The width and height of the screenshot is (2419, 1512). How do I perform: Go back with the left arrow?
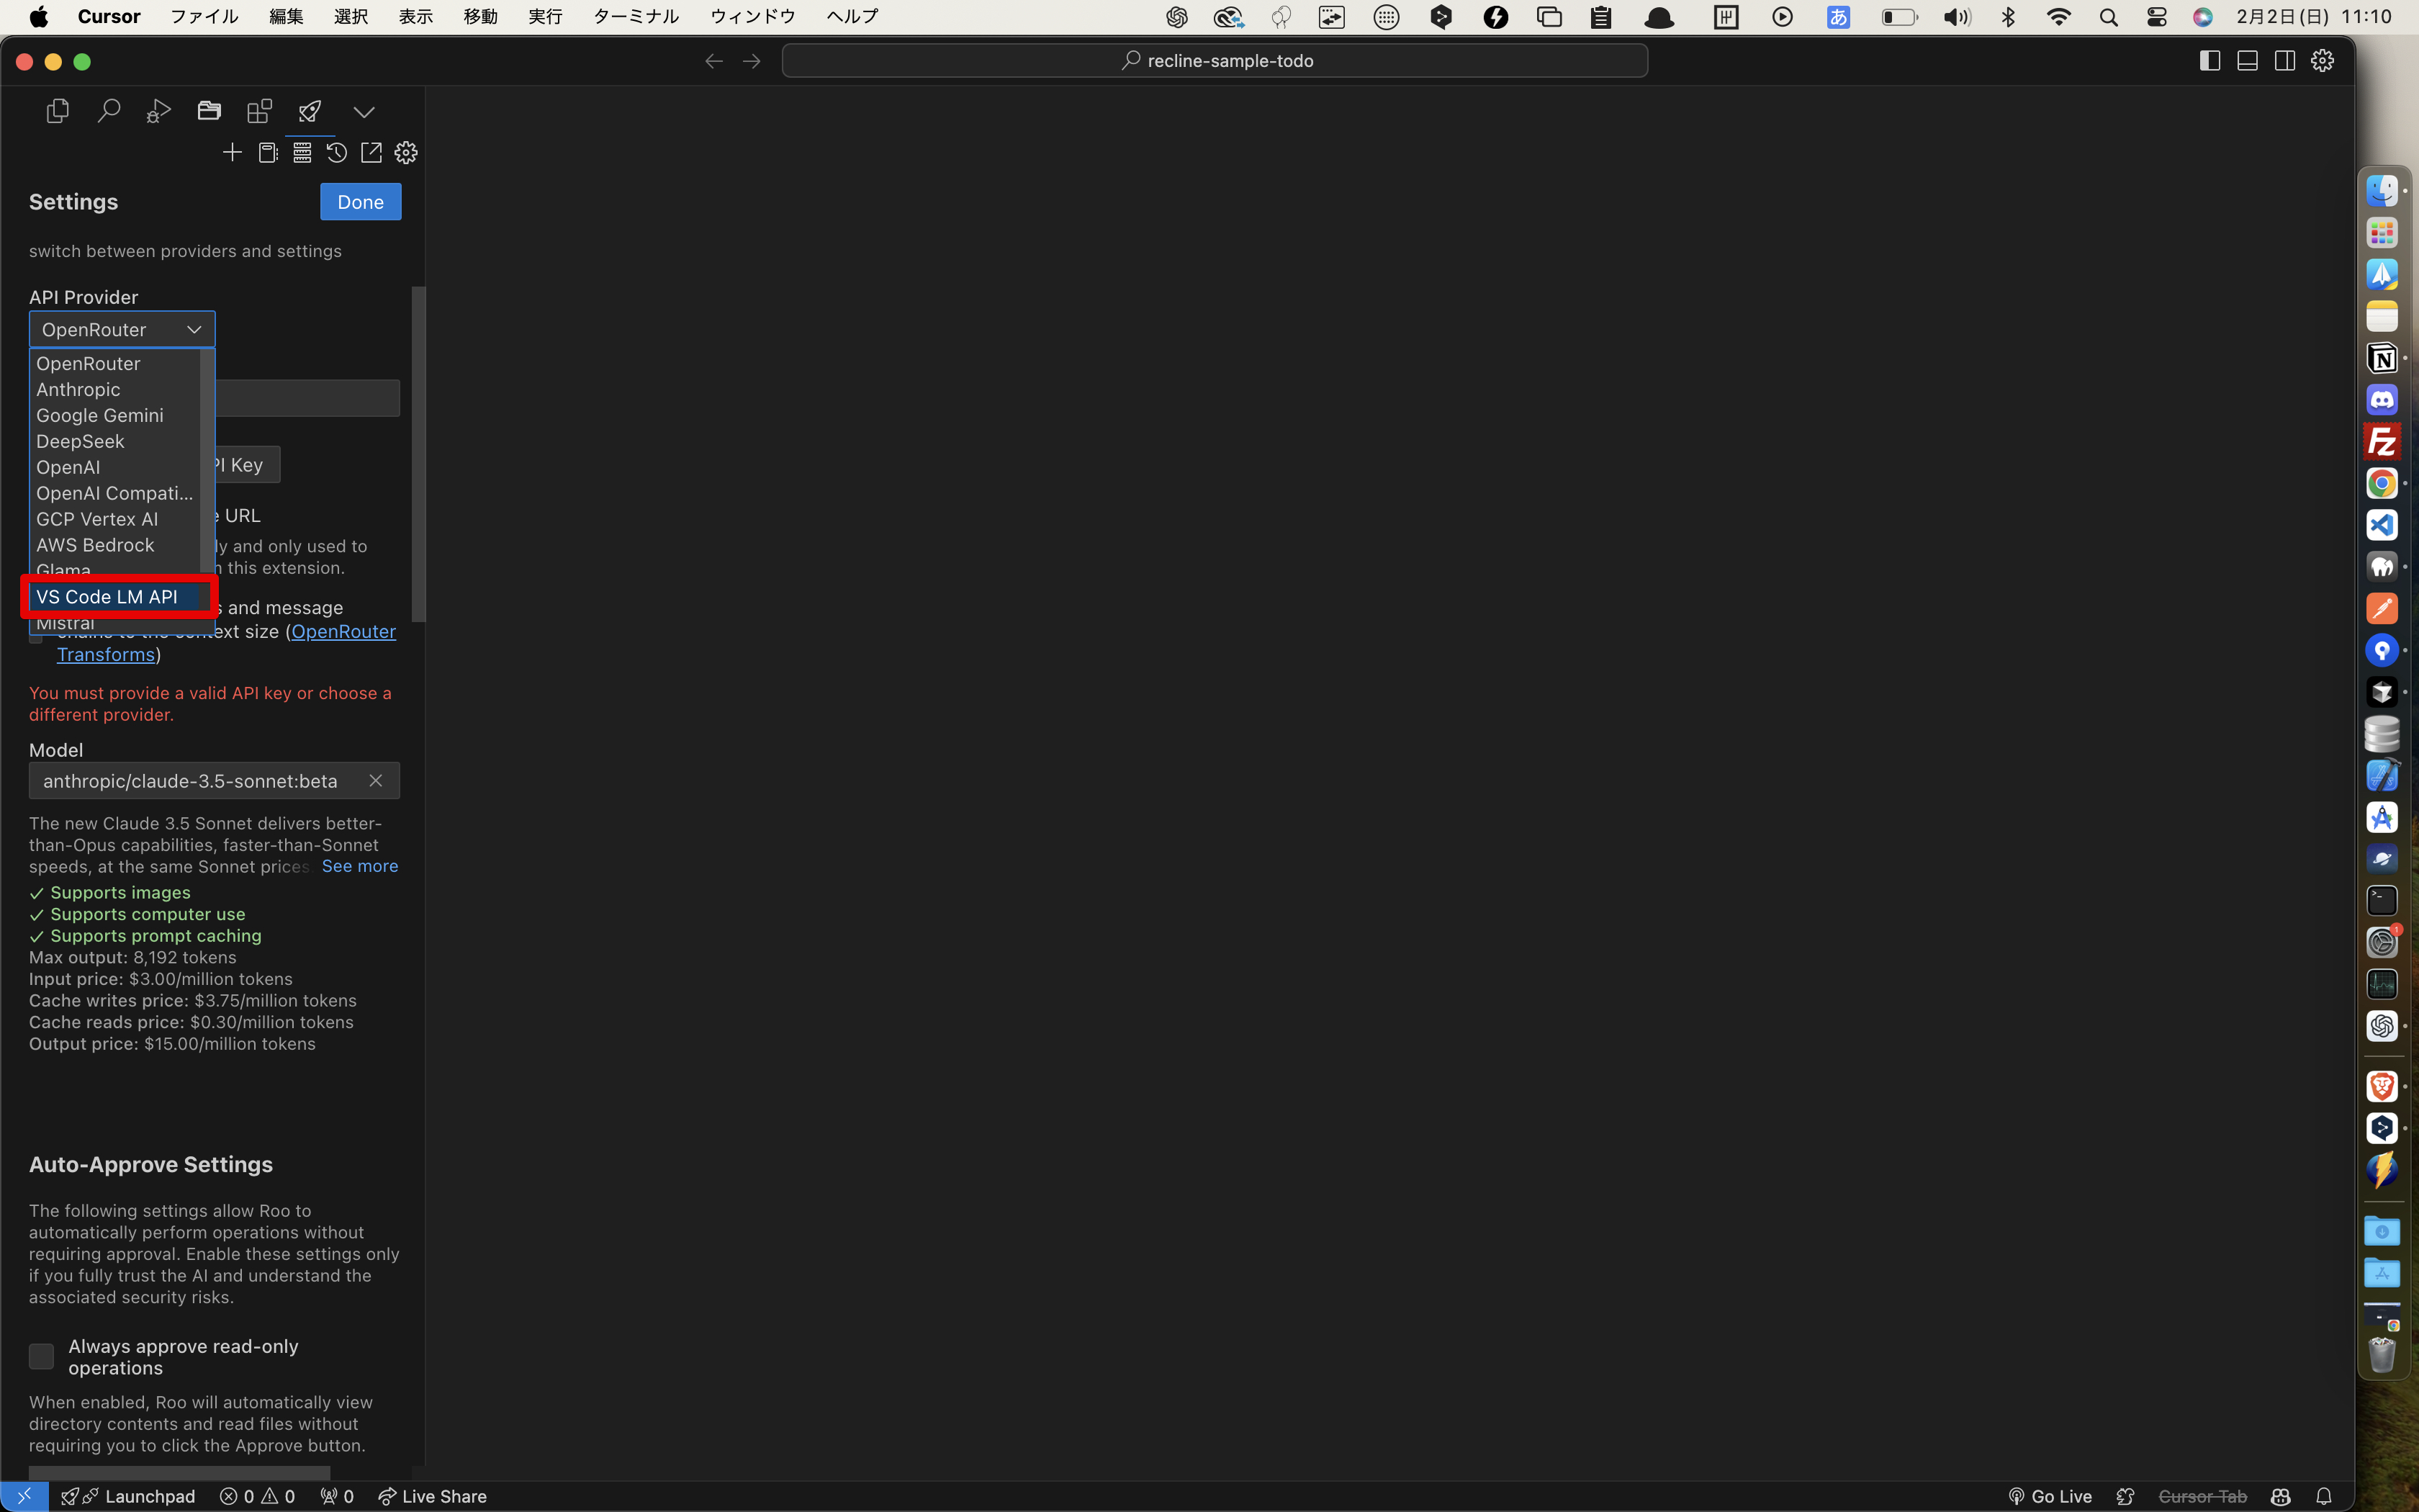coord(713,61)
